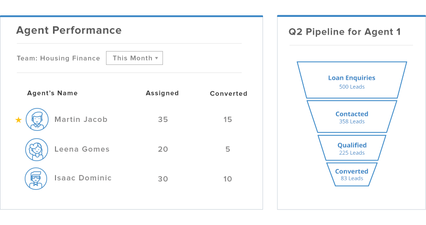This screenshot has width=426, height=225.
Task: Sort by the Assigned column header
Action: pos(162,93)
